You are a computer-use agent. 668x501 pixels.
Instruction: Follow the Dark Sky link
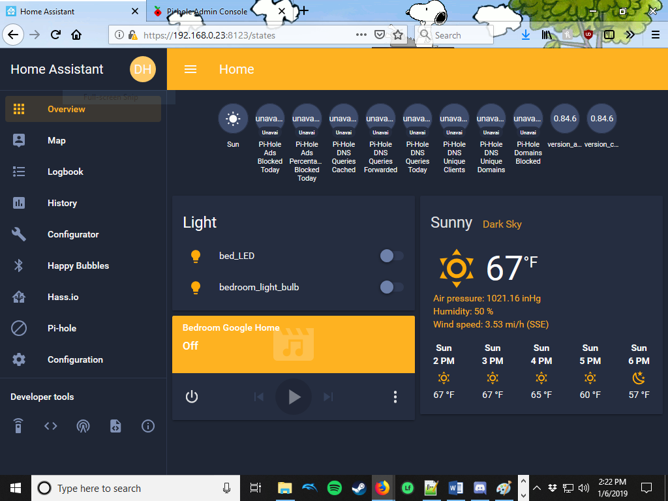(502, 224)
